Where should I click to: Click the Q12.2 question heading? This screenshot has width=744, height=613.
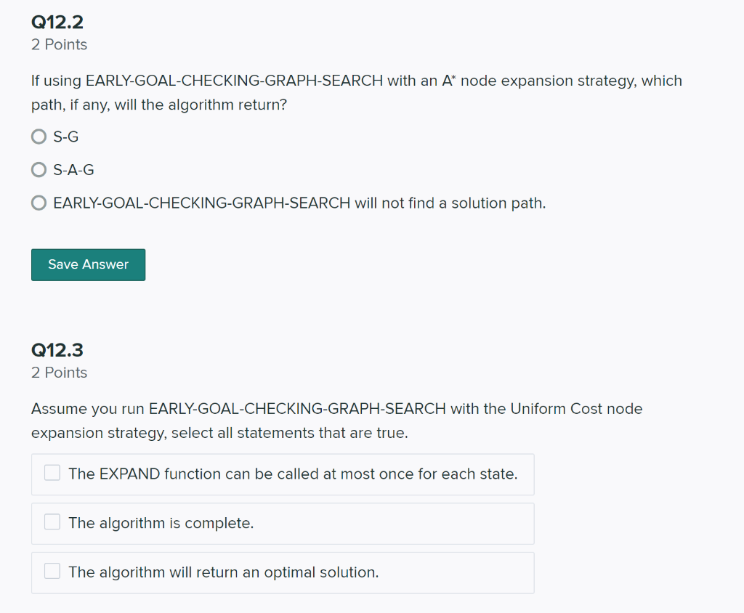coord(56,23)
